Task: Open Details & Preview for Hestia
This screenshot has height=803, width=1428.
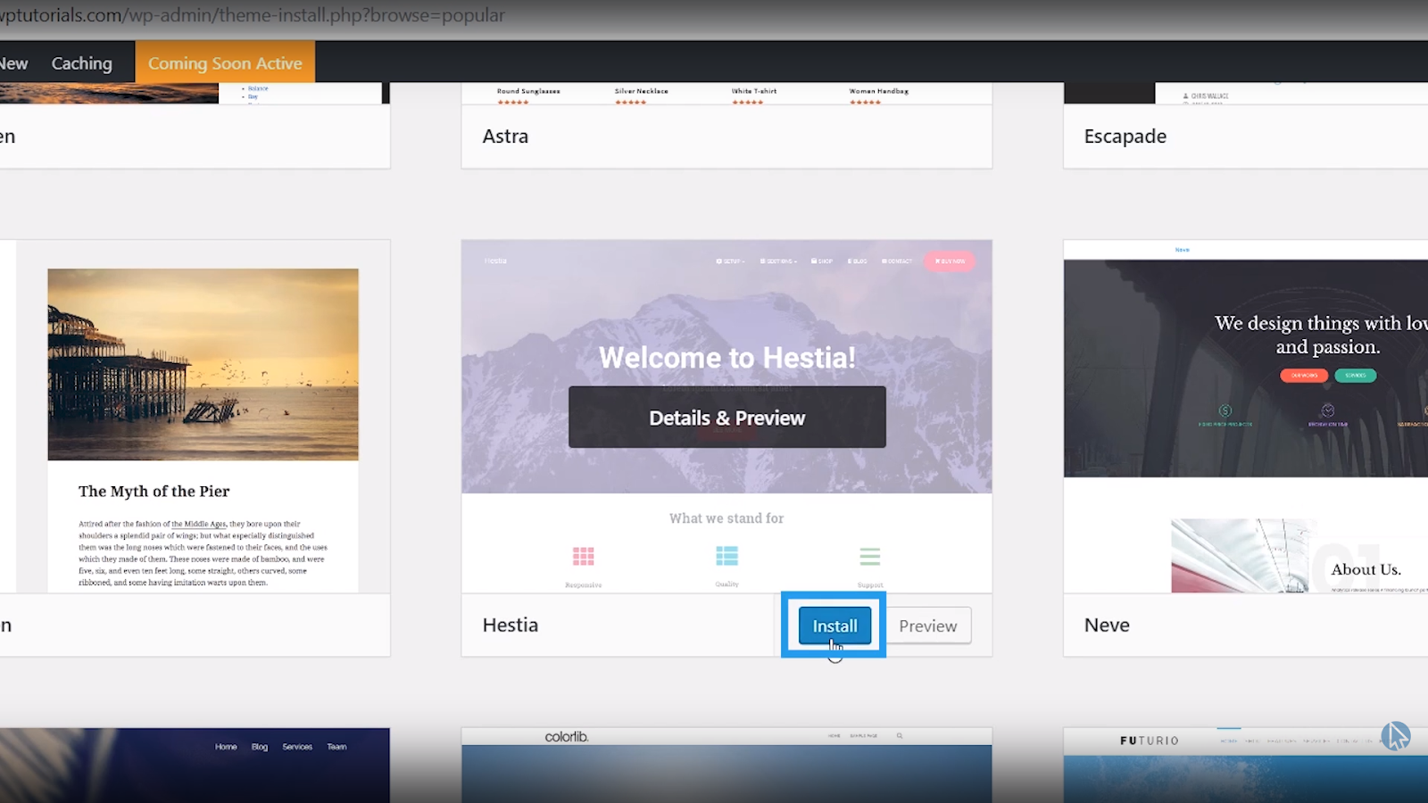Action: coord(727,418)
